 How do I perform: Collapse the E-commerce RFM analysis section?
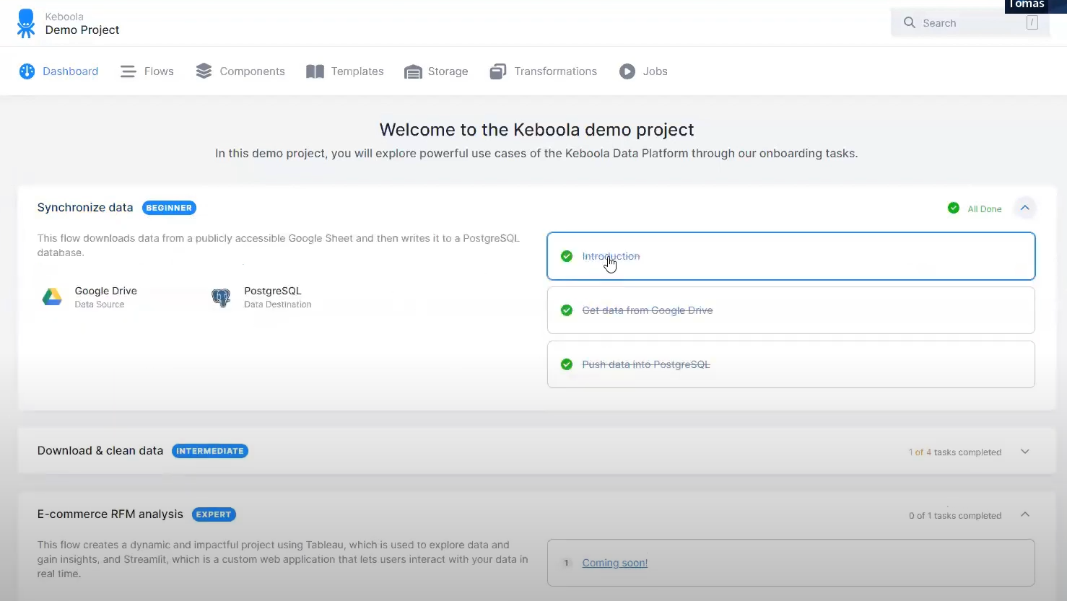(1024, 514)
